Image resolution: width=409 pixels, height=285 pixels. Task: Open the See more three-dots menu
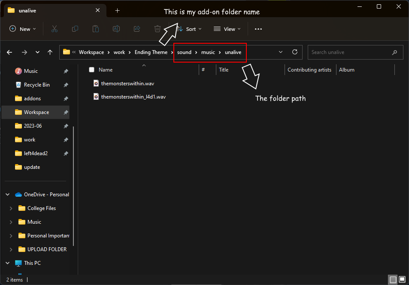point(258,29)
